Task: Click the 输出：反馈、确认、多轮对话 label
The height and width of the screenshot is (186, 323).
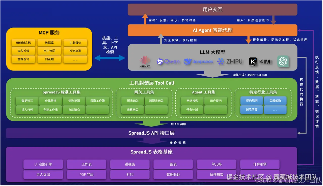Action: 172,20
